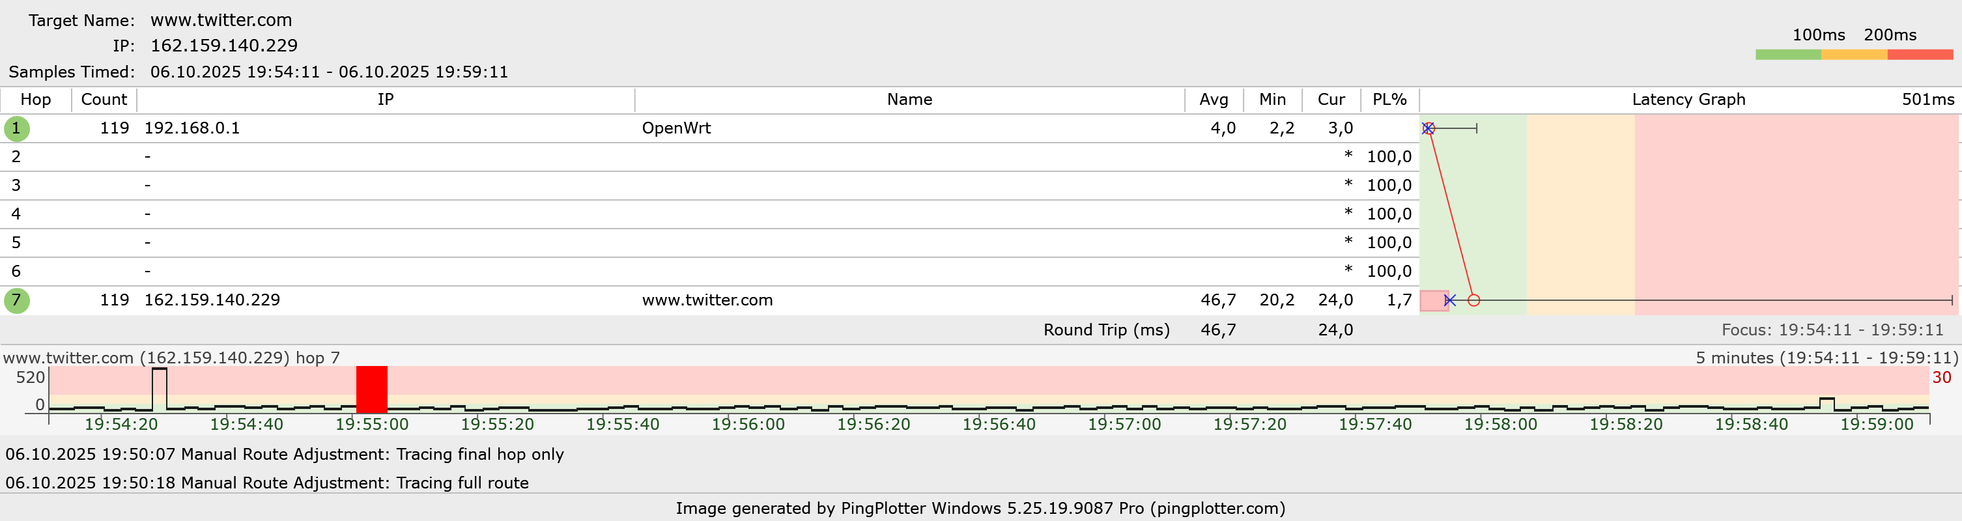Image resolution: width=1962 pixels, height=521 pixels.
Task: Click the Name column header
Action: click(x=909, y=100)
